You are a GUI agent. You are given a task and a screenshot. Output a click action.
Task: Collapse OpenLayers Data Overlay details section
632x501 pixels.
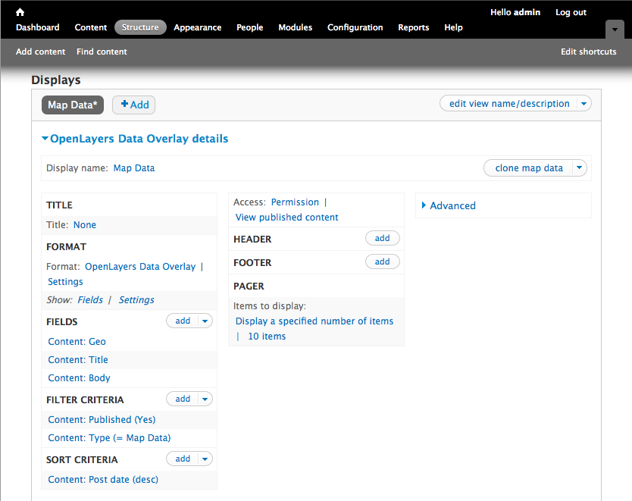tap(135, 139)
